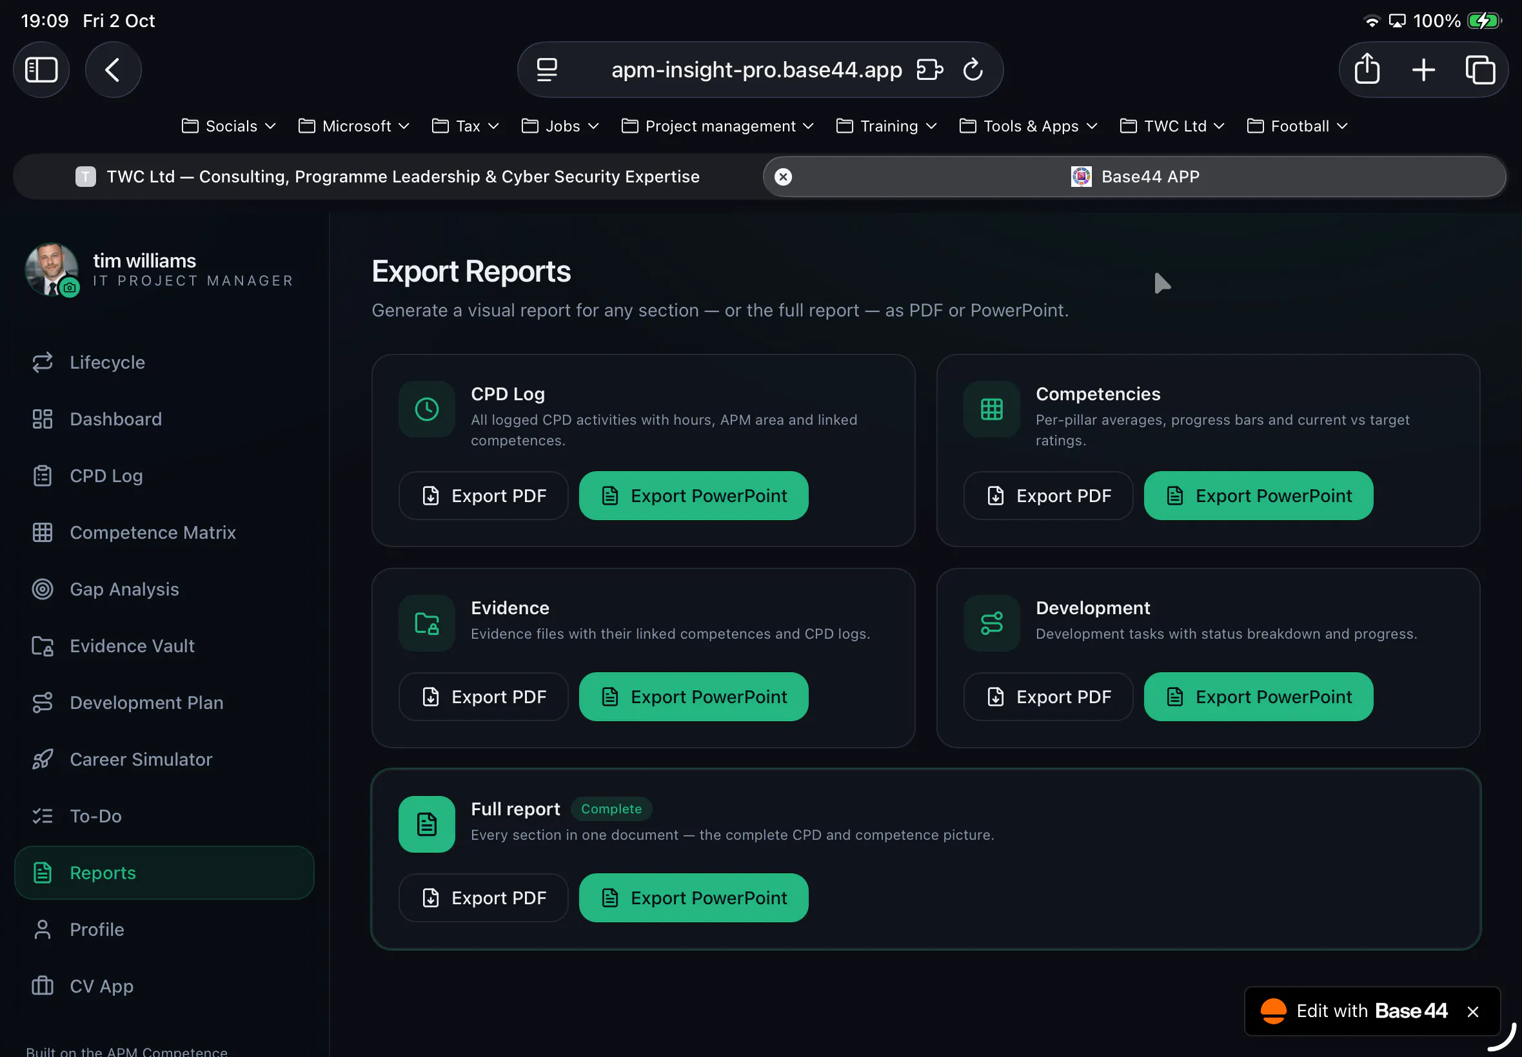Open the Jobs bookmarks folder

pos(560,126)
